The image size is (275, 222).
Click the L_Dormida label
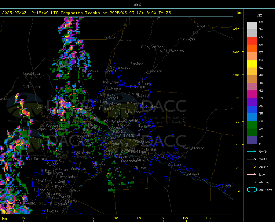click(x=191, y=173)
